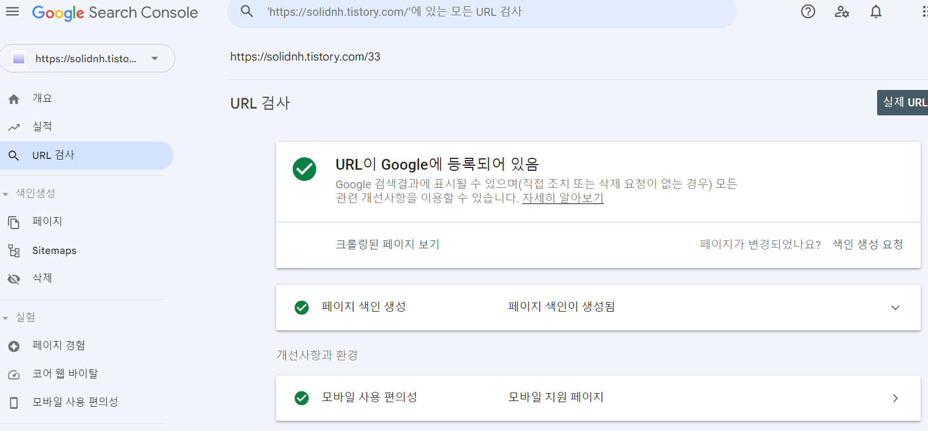
Task: Click the gauge icon beside 코어 웹 바이탈
Action: pos(14,374)
